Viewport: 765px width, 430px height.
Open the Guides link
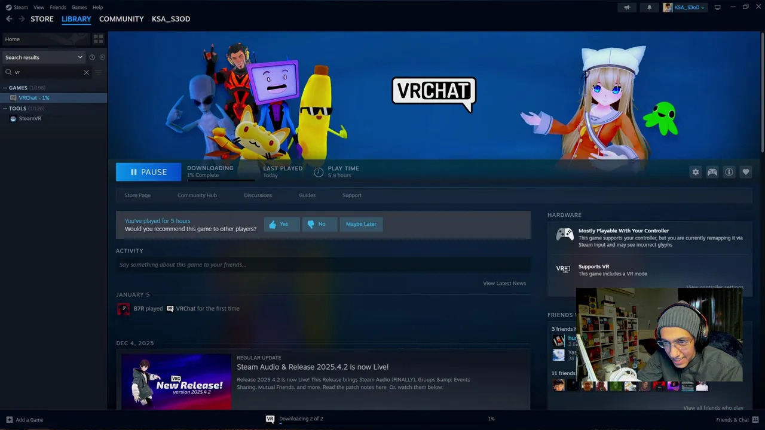[x=307, y=195]
